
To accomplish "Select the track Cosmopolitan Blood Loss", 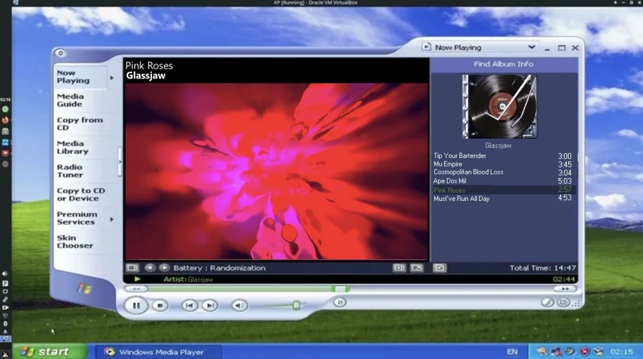I will tap(502, 172).
